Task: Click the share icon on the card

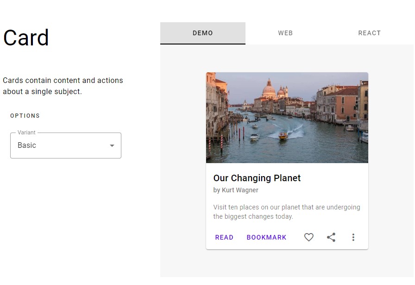Action: 331,237
